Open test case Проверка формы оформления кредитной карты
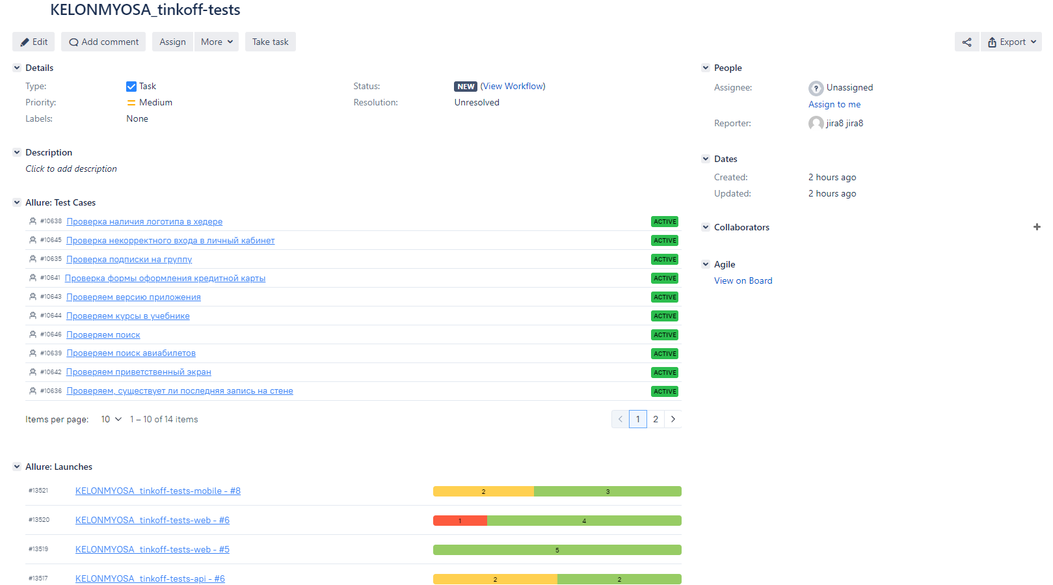Image resolution: width=1053 pixels, height=585 pixels. pyautogui.click(x=165, y=279)
